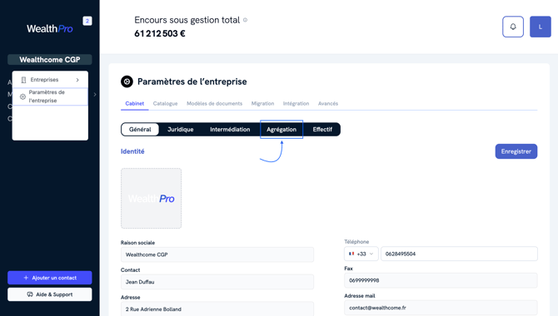Click the notification badge showing 2
Viewport: 558px width, 316px height.
click(x=87, y=21)
